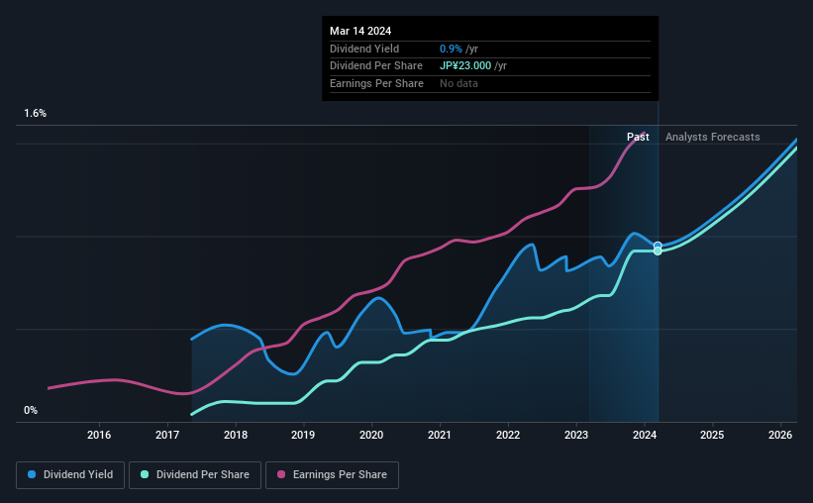
Task: Click the Dividend Yield tooltip row label
Action: [364, 49]
